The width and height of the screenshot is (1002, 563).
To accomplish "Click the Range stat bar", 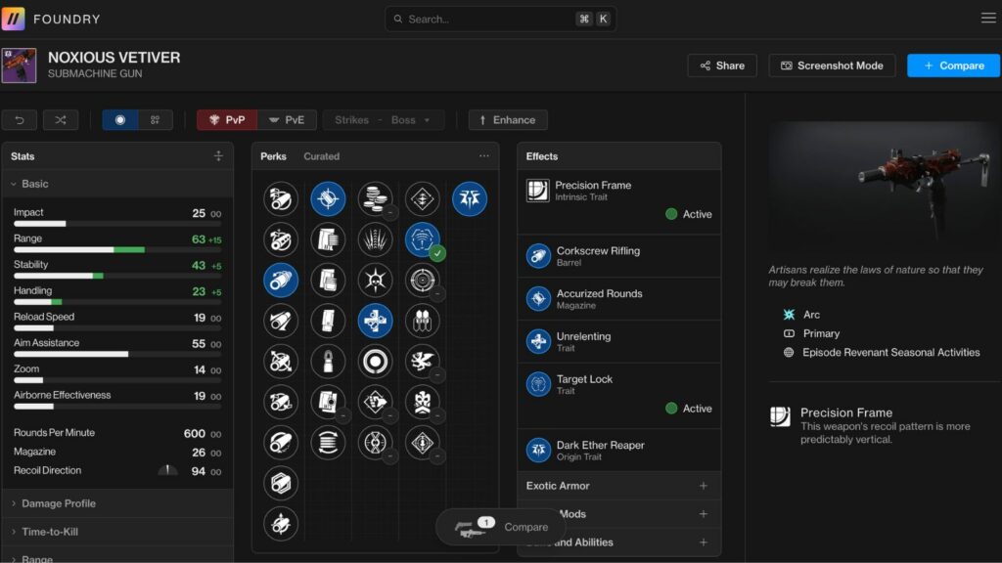I will (117, 249).
